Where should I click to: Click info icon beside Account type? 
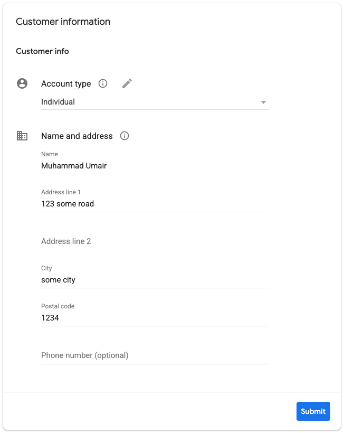103,83
